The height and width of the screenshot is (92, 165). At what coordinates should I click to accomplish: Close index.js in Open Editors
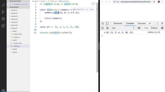10,4
